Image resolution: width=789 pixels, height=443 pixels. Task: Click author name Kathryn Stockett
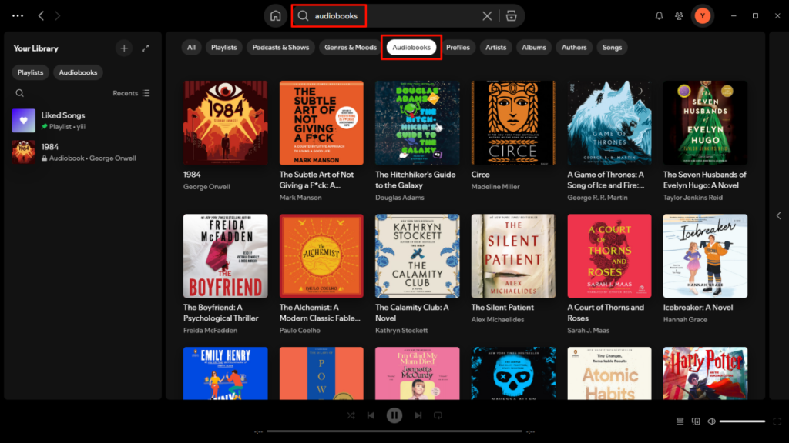[401, 330]
